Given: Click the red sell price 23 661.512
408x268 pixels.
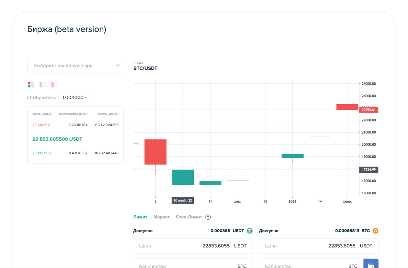Looking at the screenshot, I should coord(42,125).
